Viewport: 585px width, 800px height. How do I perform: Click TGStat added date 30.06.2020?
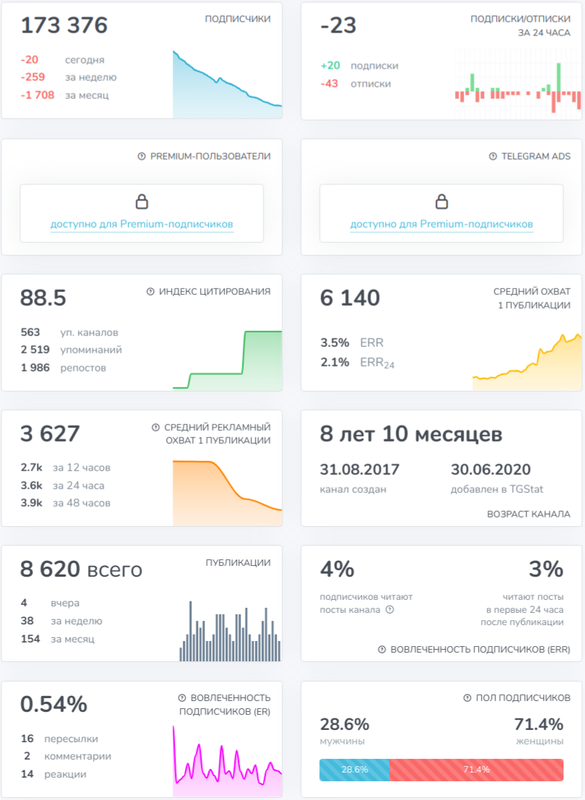click(x=490, y=470)
